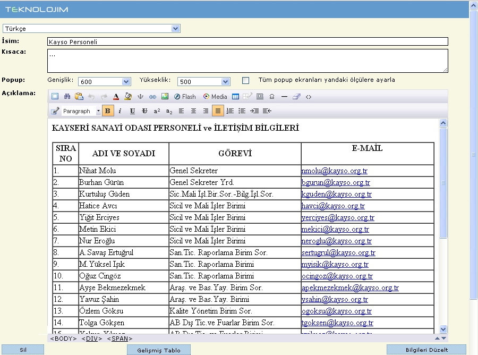Click the editor scrollbar up arrow

click(443, 123)
